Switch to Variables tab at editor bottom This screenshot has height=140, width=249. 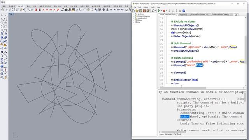click(168, 134)
